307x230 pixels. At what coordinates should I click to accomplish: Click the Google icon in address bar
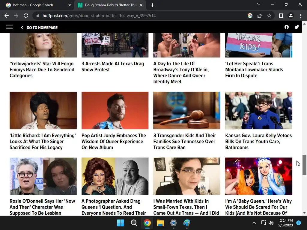coord(250,16)
